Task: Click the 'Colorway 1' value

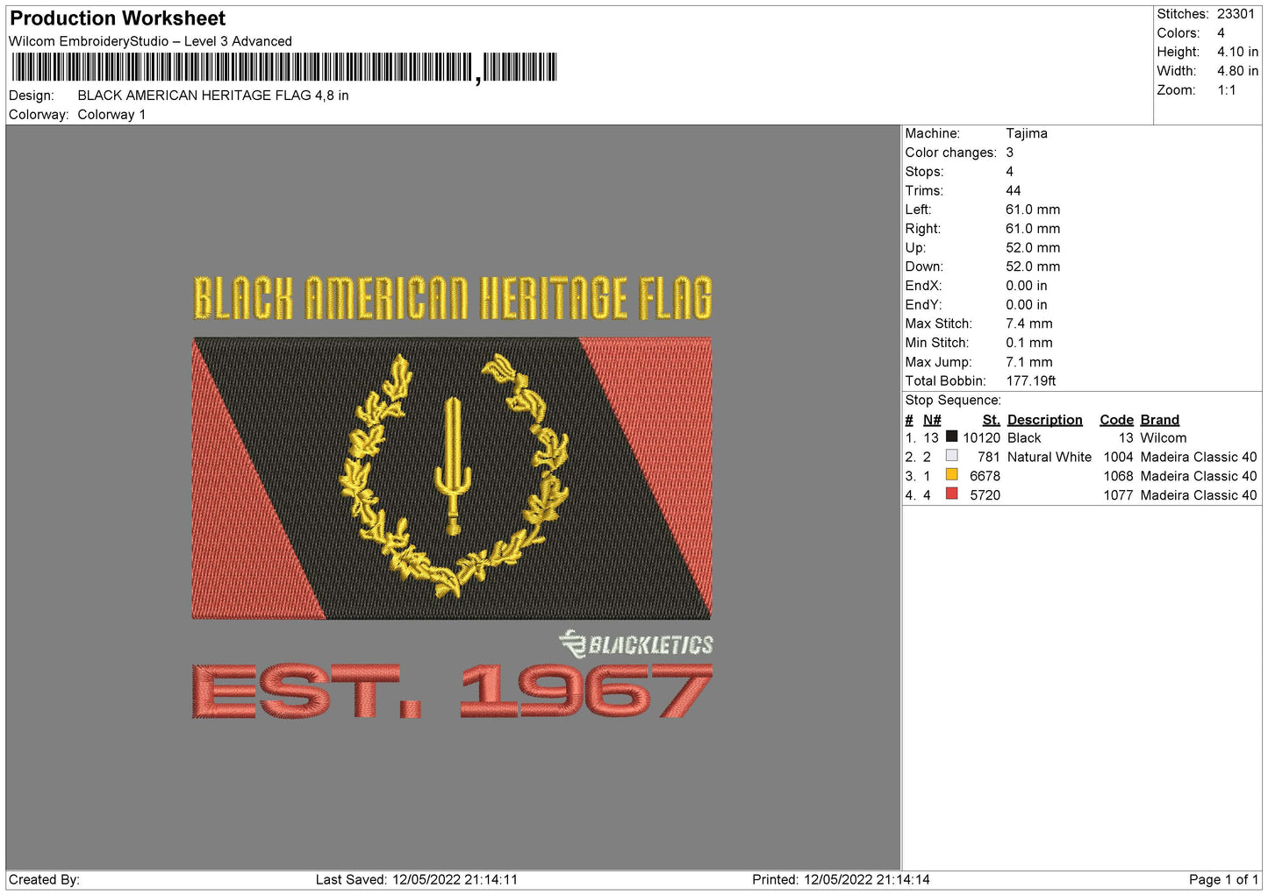Action: 111,115
